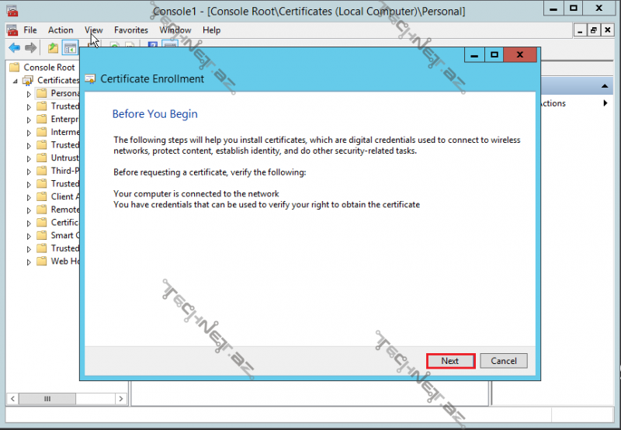The width and height of the screenshot is (621, 430).
Task: Click the Certificates (Local Computer) snap-in icon
Action: pos(29,80)
